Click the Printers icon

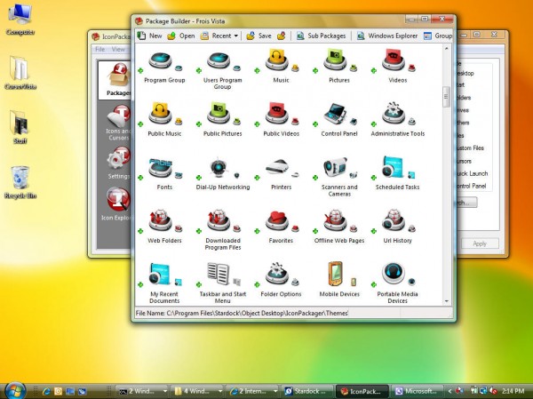point(279,166)
